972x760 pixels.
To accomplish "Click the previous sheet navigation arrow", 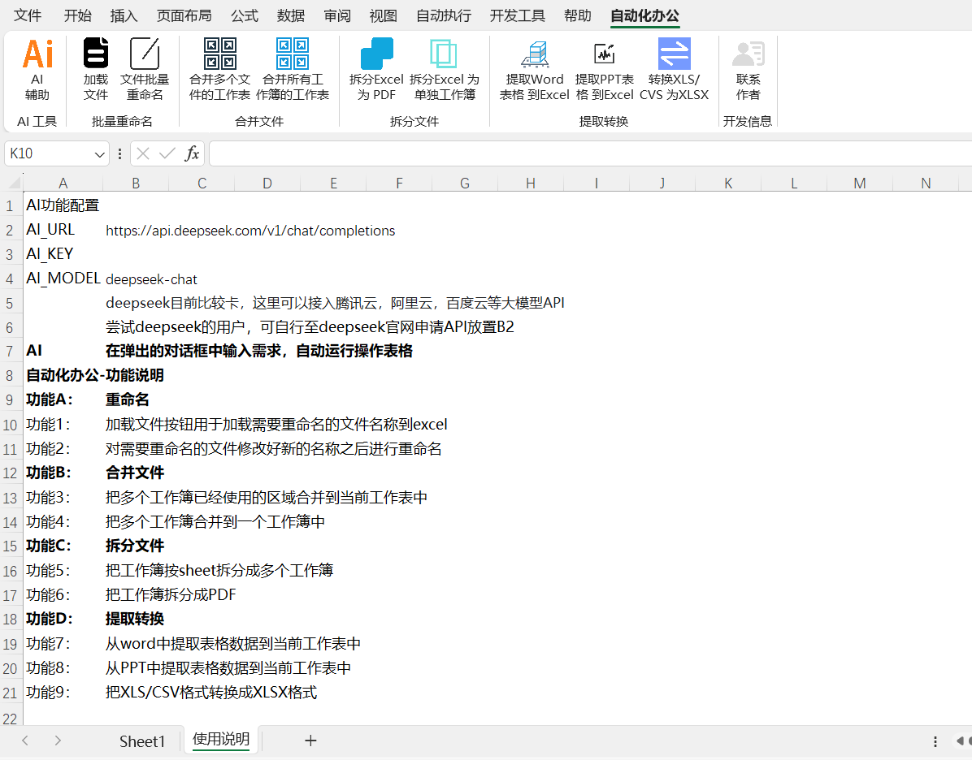I will (25, 741).
